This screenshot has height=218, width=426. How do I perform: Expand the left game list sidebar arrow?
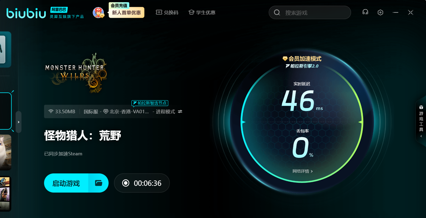18,122
